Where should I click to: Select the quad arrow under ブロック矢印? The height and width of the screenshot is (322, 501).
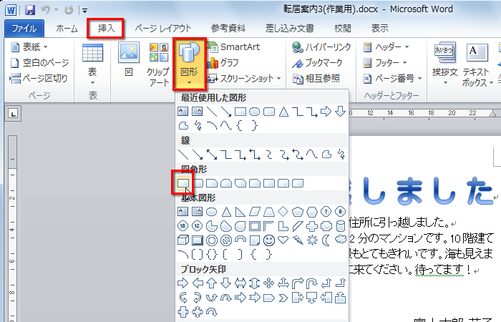point(269,283)
